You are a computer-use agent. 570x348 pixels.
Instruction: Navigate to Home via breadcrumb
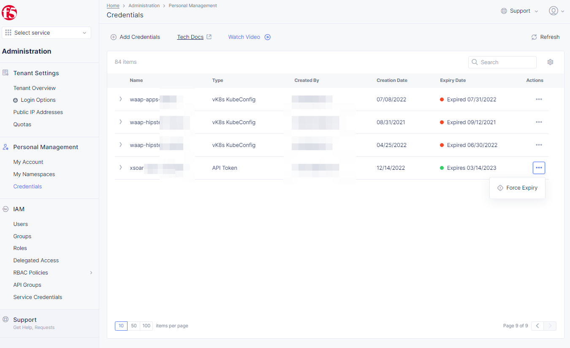click(113, 5)
